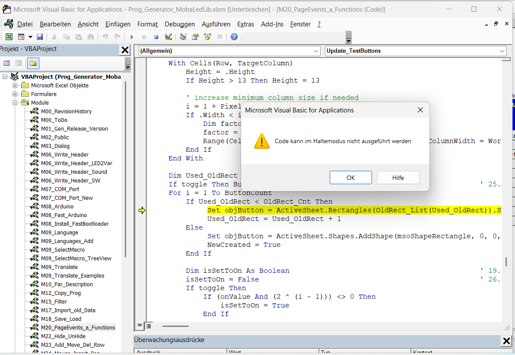Toggle Design Mode in the toolbar

tap(168, 37)
